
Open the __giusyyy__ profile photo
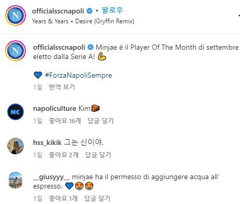click(16, 180)
